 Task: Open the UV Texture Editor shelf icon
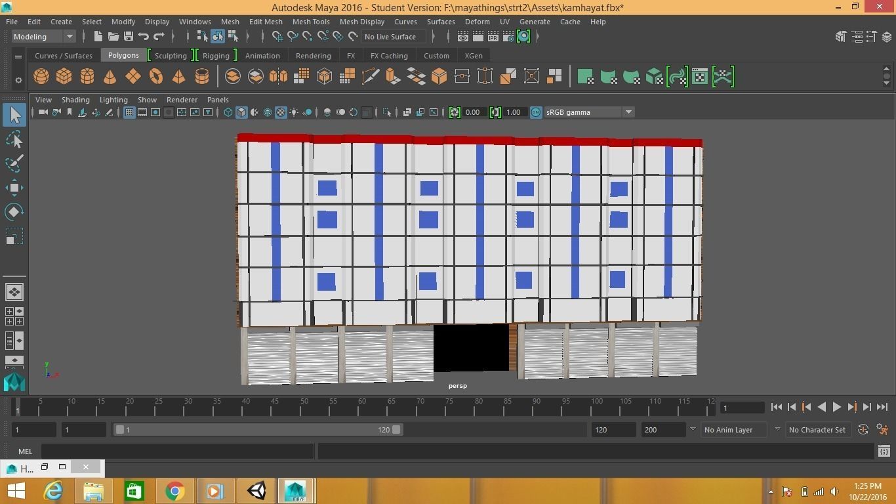click(x=700, y=77)
